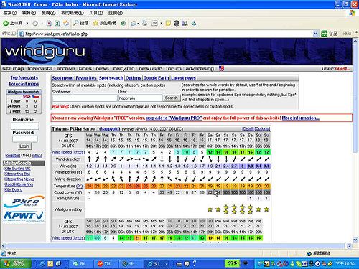Viewport: 359px width, 269px height.
Task: Open Kite Surfing UK ad link
Action: pyautogui.click(x=17, y=169)
